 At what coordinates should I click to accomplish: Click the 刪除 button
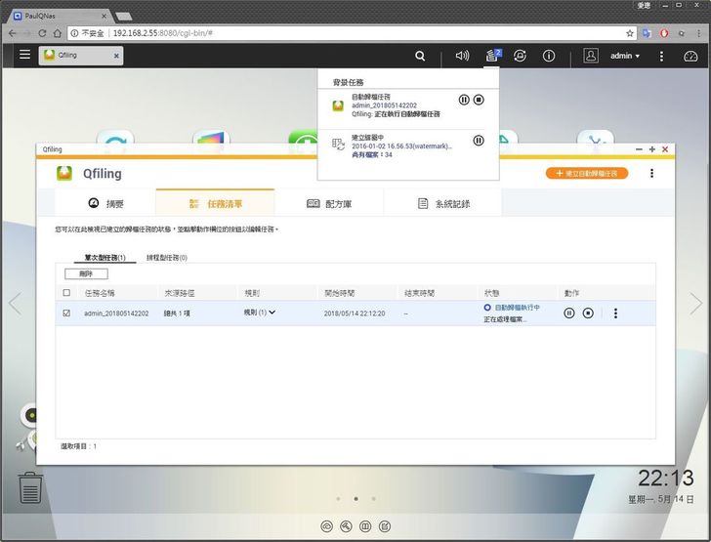(x=86, y=274)
